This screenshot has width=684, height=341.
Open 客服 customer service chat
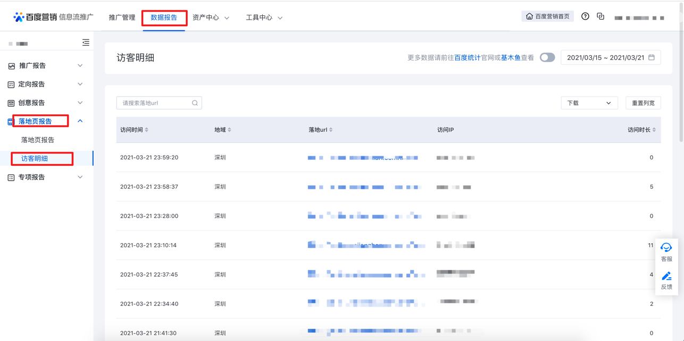(666, 252)
